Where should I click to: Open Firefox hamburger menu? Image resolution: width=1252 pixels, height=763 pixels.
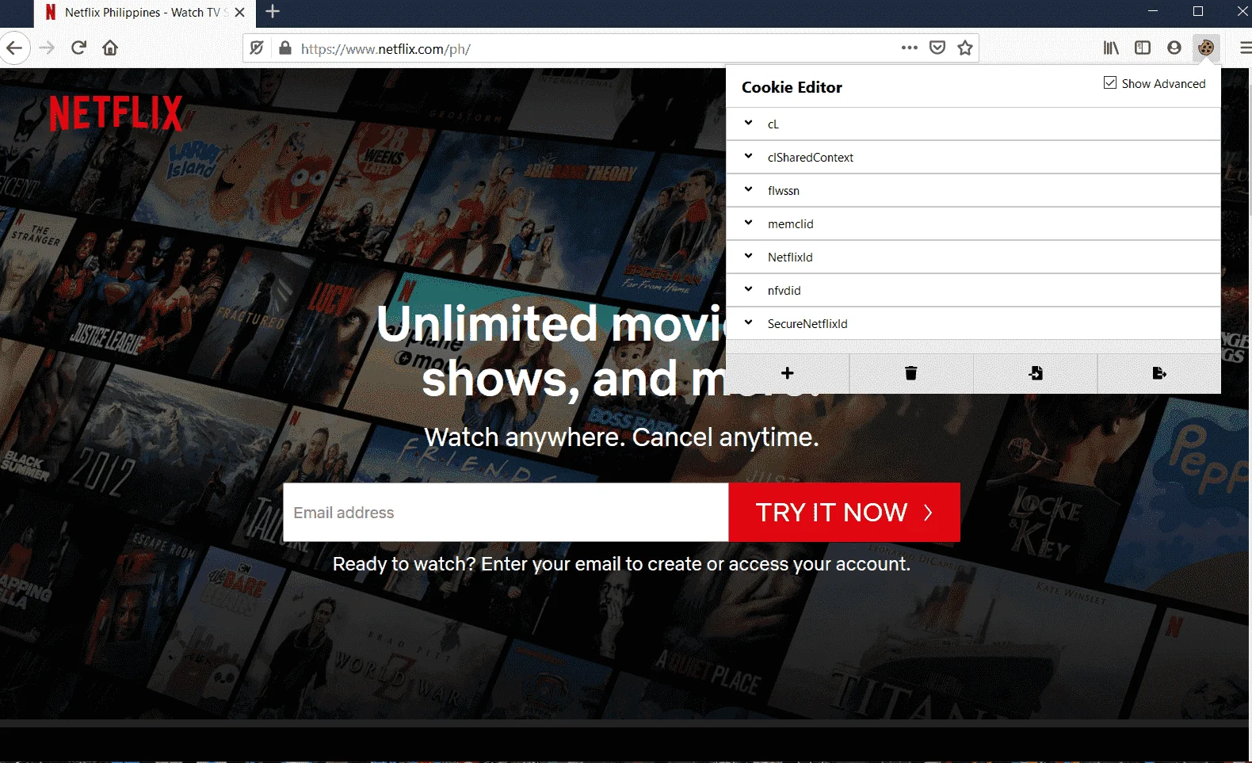[1245, 48]
